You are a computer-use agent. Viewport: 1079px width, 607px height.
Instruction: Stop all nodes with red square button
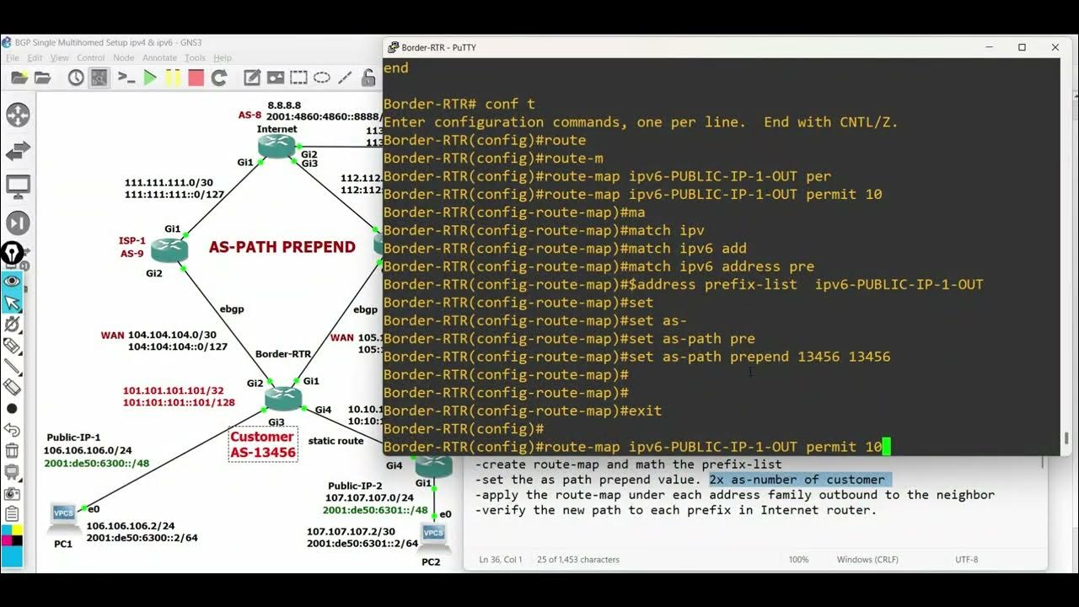196,78
